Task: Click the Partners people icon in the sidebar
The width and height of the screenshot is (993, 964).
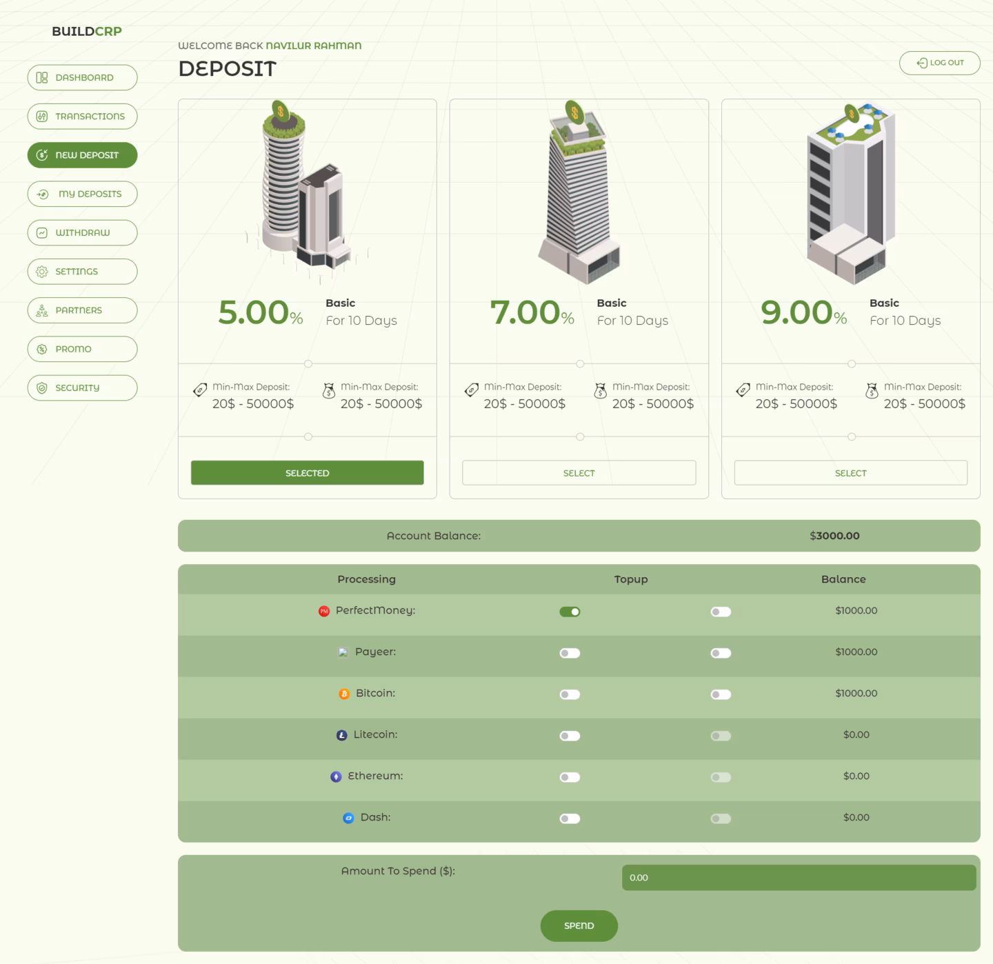Action: 42,310
